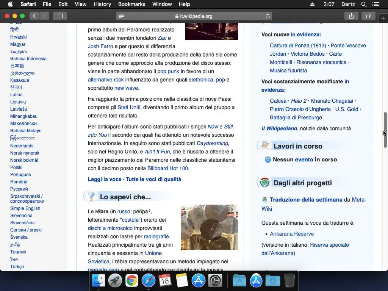This screenshot has height=291, width=388.
Task: Reload the Wikipedia page
Action: pyautogui.click(x=268, y=16)
